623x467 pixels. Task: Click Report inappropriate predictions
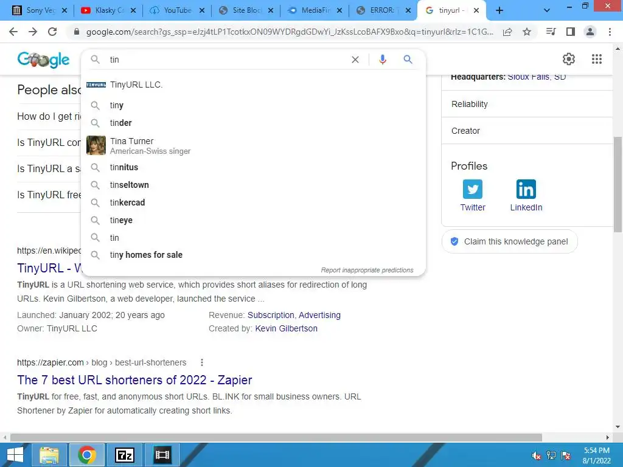point(367,270)
